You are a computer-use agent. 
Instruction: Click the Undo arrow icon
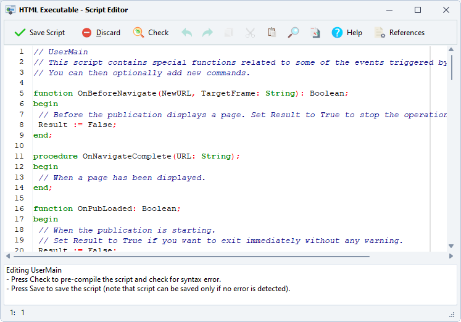[x=186, y=33]
